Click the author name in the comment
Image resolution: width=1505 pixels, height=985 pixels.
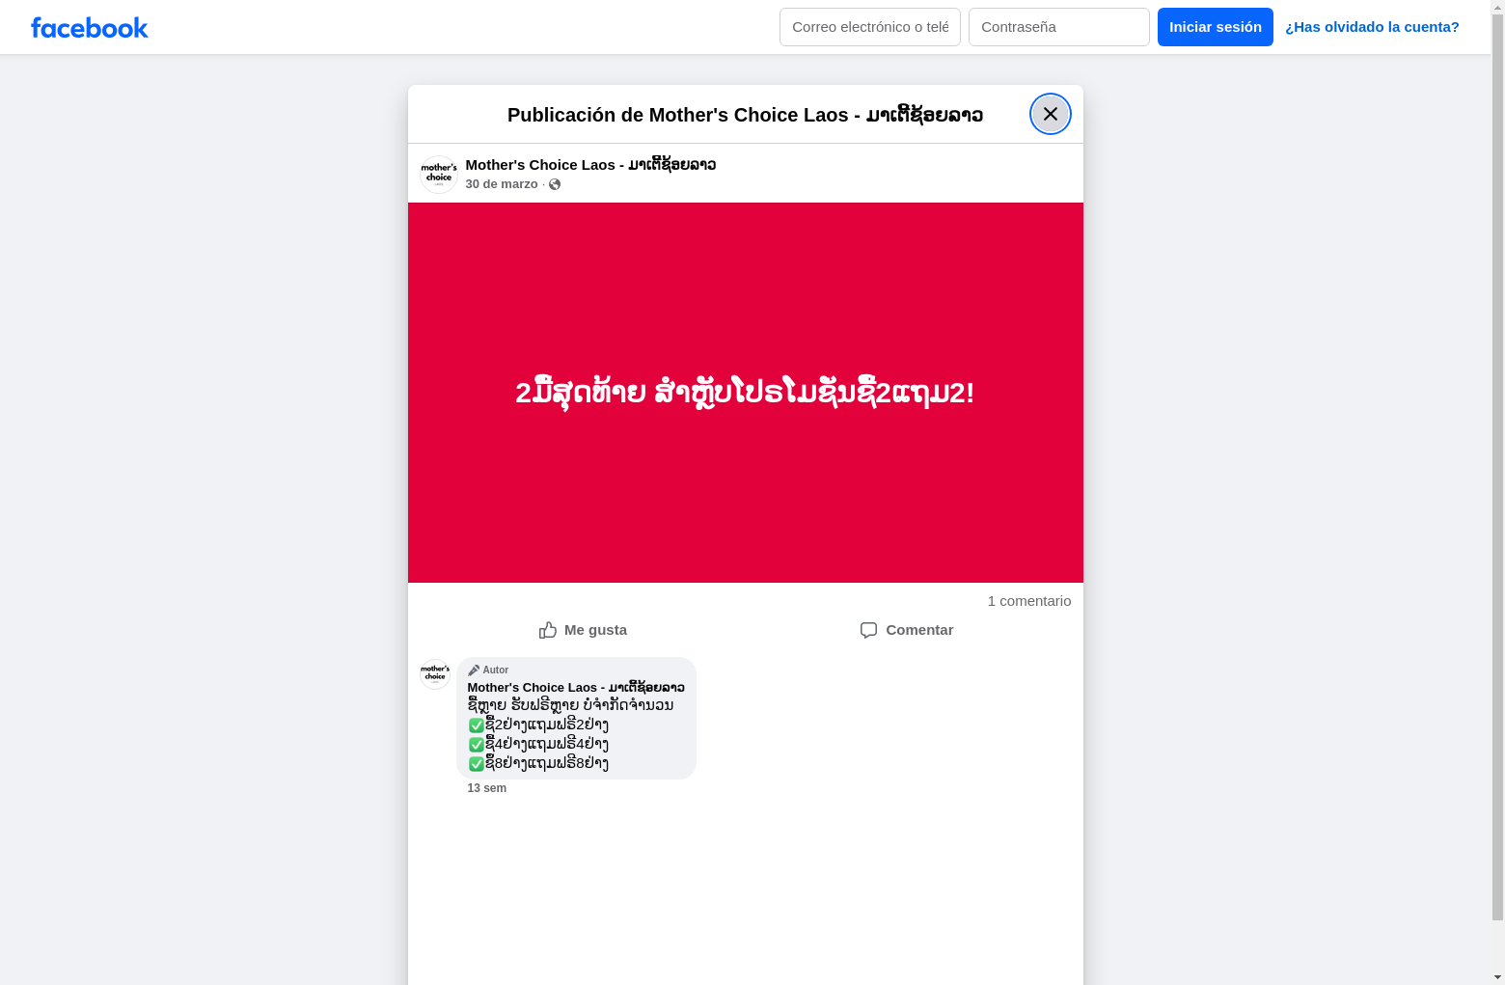coord(576,688)
